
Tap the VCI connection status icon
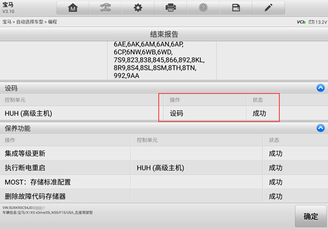pyautogui.click(x=301, y=22)
